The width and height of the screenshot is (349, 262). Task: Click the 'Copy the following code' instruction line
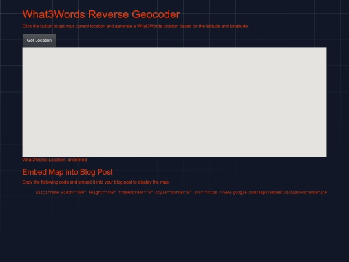click(96, 182)
